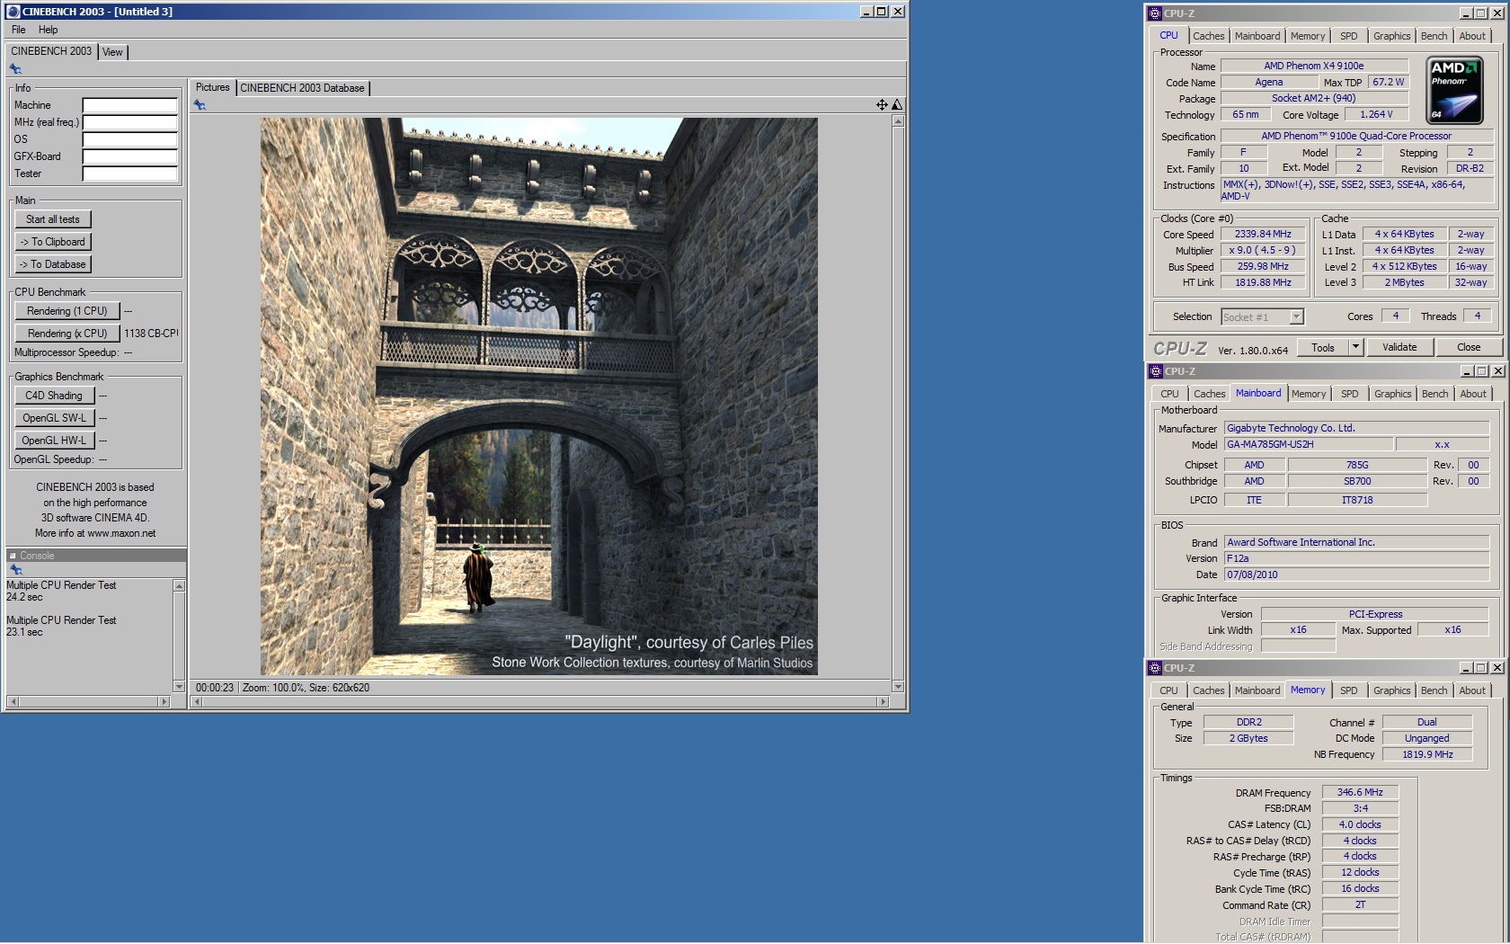The image size is (1510, 944).
Task: Click the Console scroll-down arrow
Action: (179, 687)
